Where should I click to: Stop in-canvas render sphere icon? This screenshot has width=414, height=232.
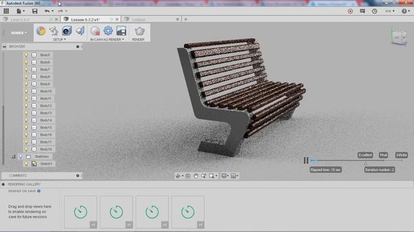pos(95,31)
